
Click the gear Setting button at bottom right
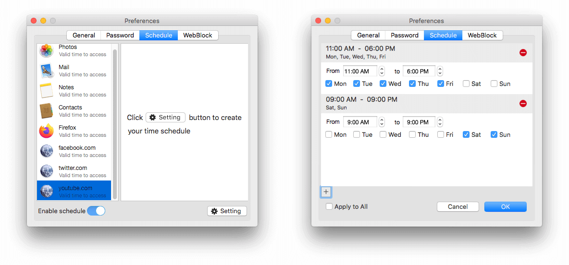click(227, 211)
